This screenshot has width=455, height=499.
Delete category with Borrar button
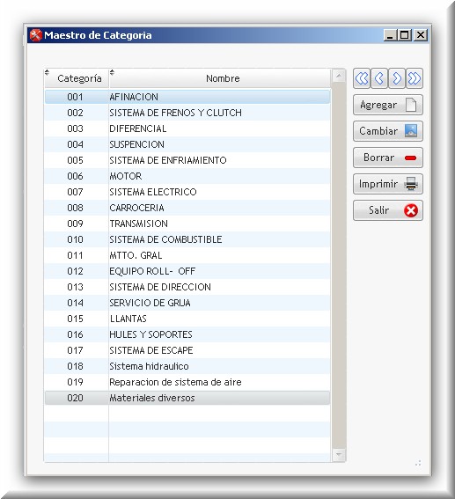388,158
